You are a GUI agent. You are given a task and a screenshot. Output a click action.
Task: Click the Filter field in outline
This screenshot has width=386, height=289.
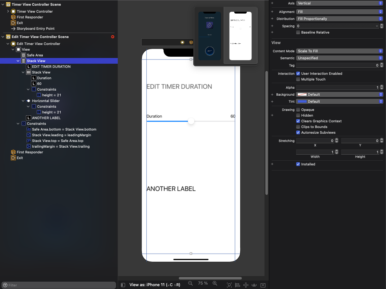[59, 285]
